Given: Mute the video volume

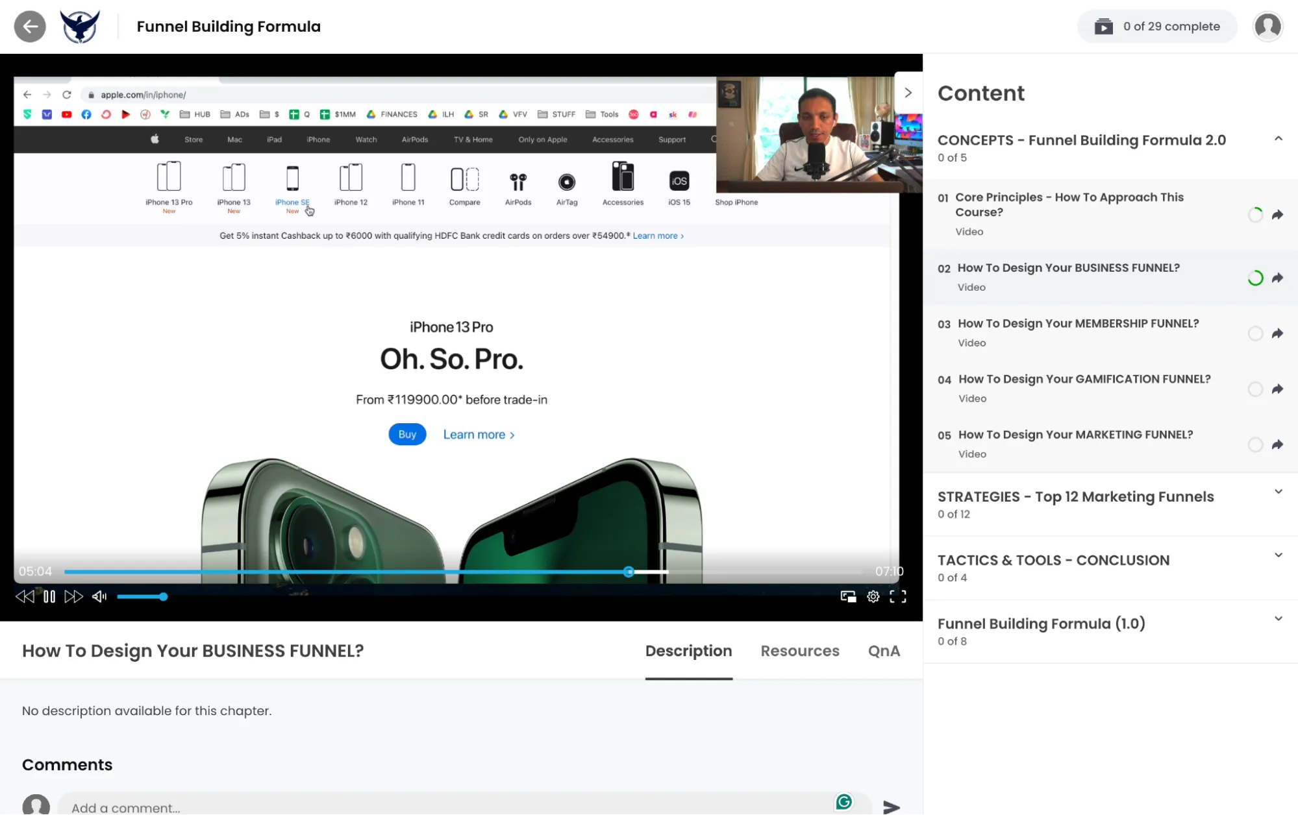Looking at the screenshot, I should (x=99, y=596).
